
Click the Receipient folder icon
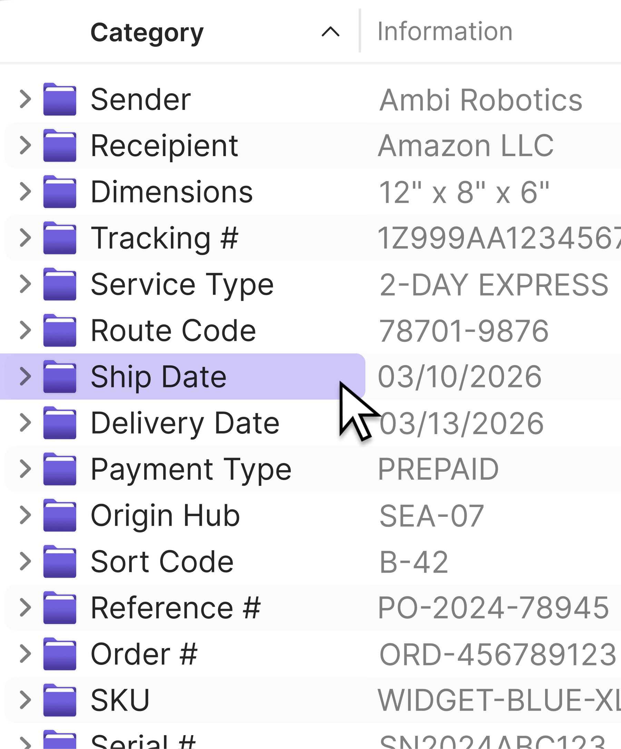[x=59, y=145]
